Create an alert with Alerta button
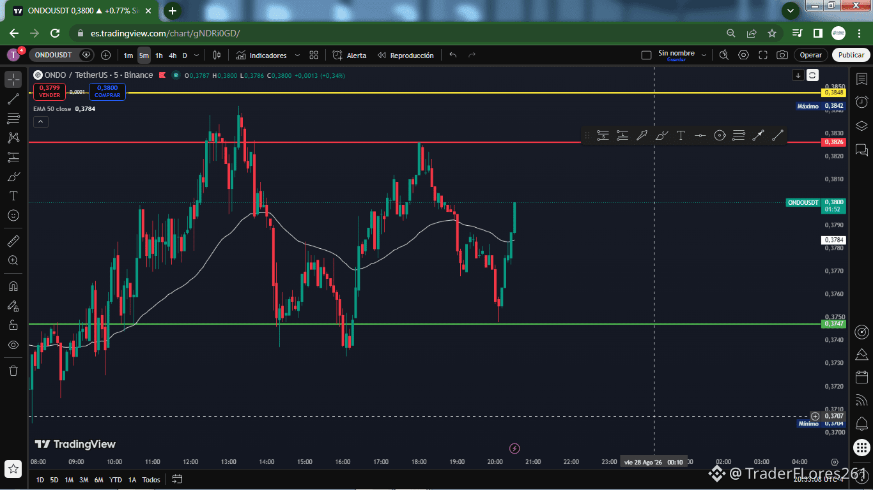The height and width of the screenshot is (490, 873). point(350,56)
